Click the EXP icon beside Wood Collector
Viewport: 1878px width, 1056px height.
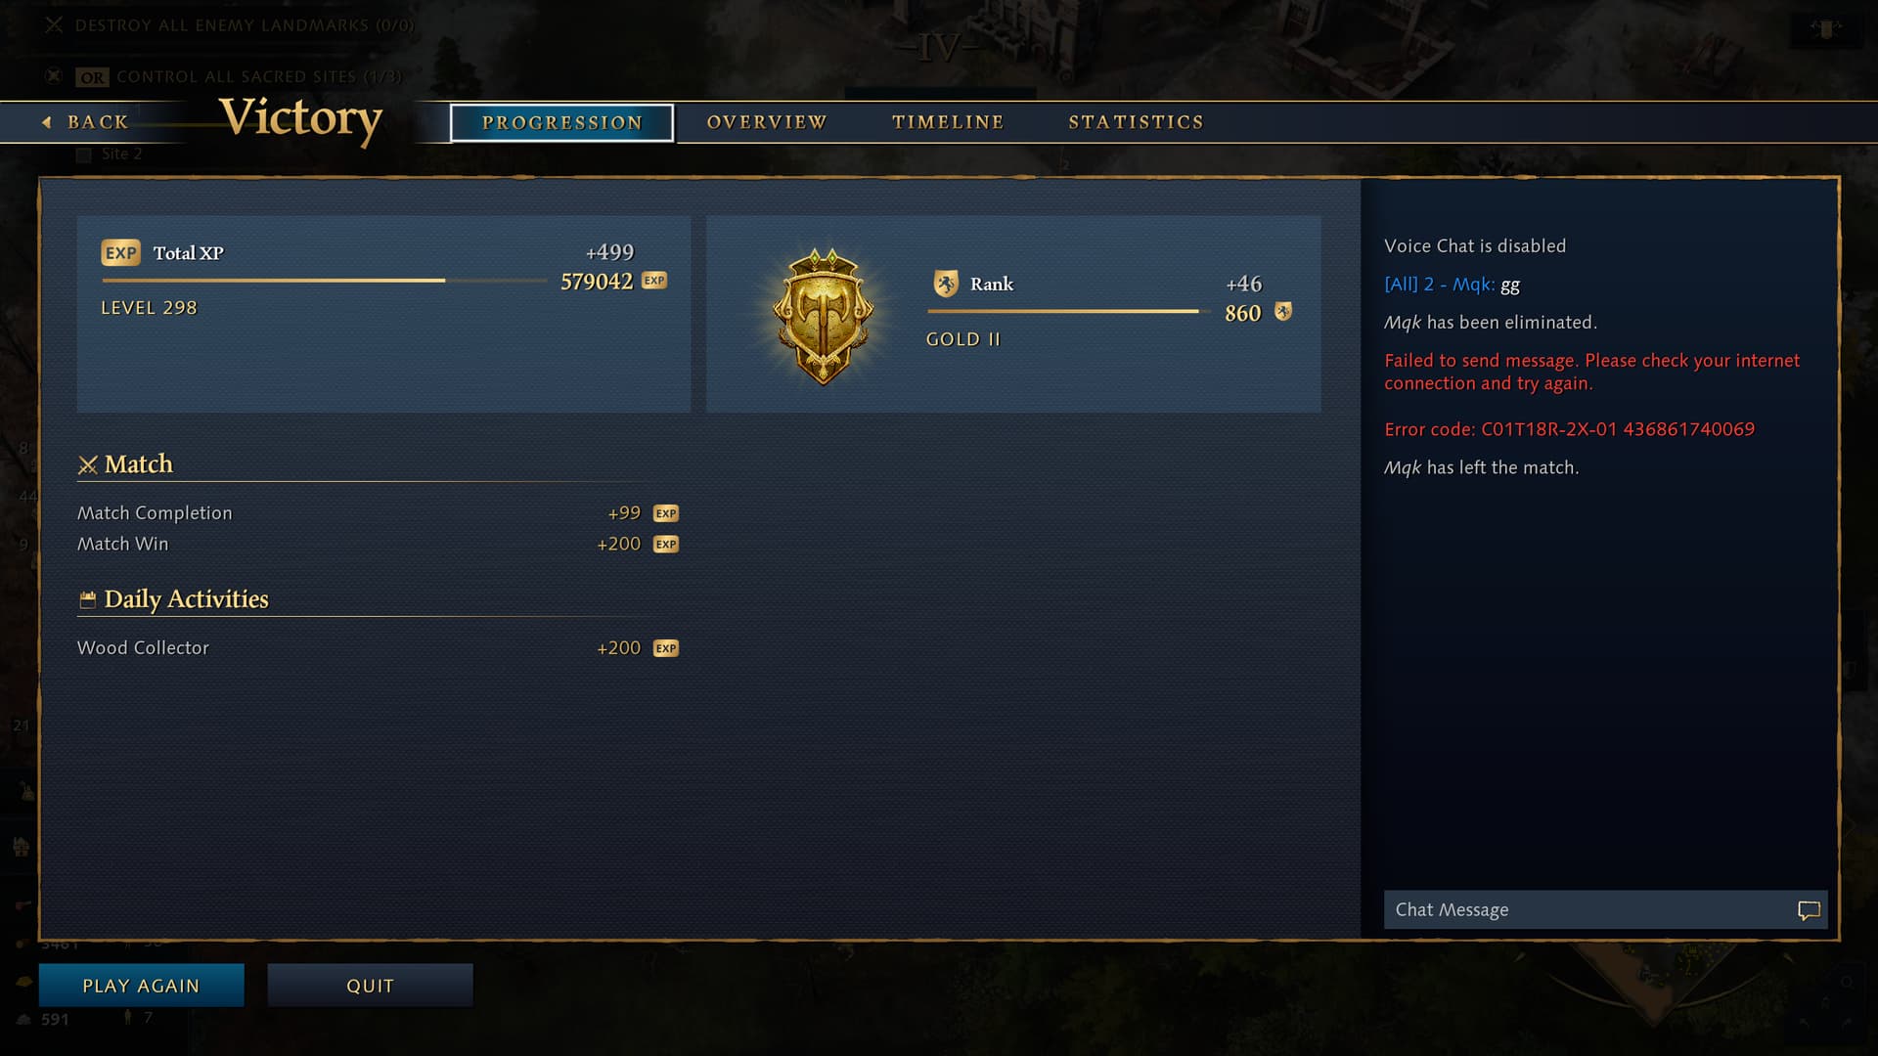click(x=666, y=648)
